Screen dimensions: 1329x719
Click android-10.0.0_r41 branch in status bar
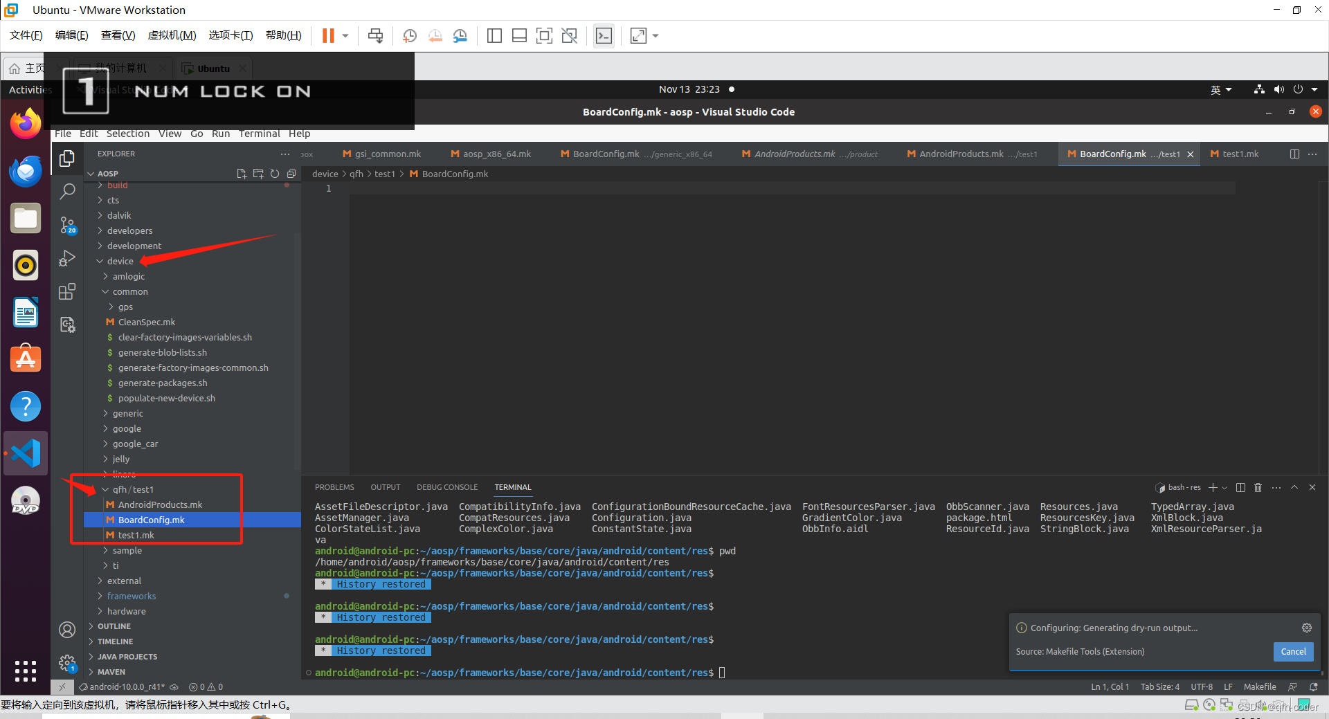(123, 686)
